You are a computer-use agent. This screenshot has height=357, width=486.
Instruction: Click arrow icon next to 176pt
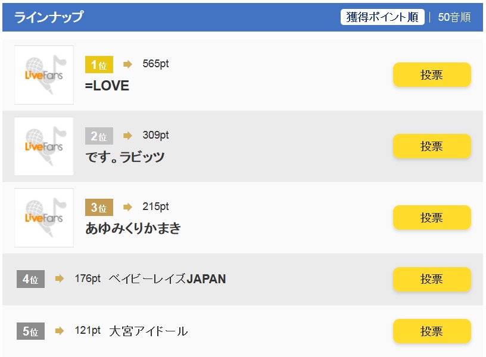click(59, 278)
